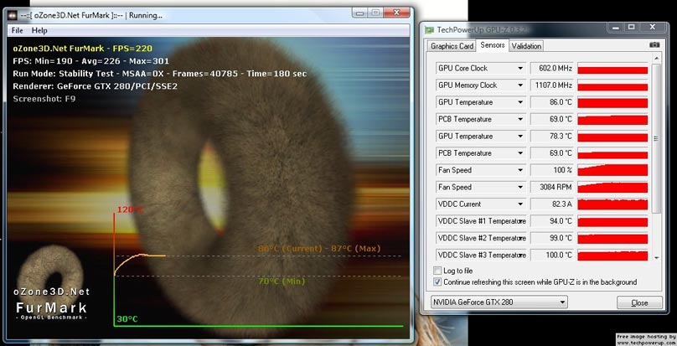This screenshot has height=346, width=677.
Task: Open the NVIDIA GeForce GTX 280 selector
Action: 499,302
